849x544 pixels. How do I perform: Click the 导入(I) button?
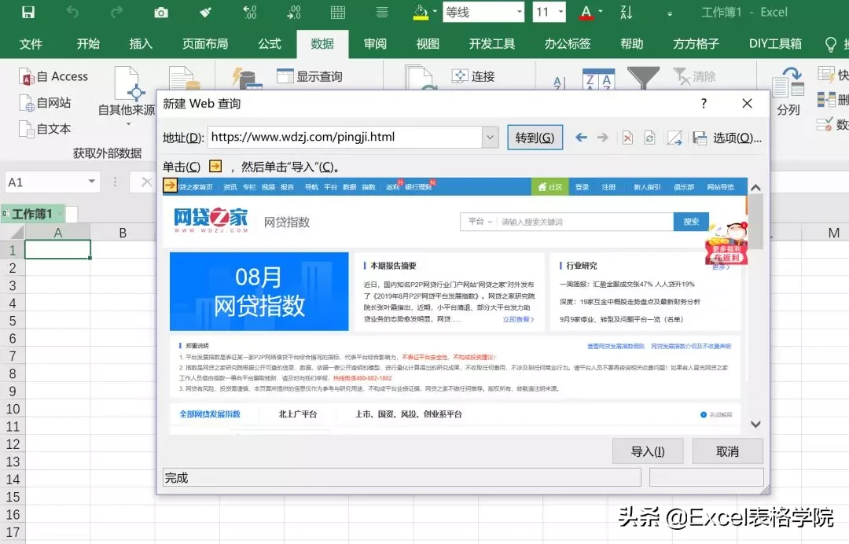pyautogui.click(x=648, y=451)
